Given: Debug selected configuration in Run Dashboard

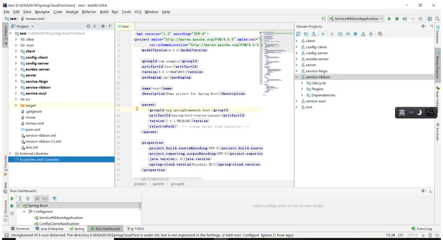Looking at the screenshot, I should (x=12, y=206).
